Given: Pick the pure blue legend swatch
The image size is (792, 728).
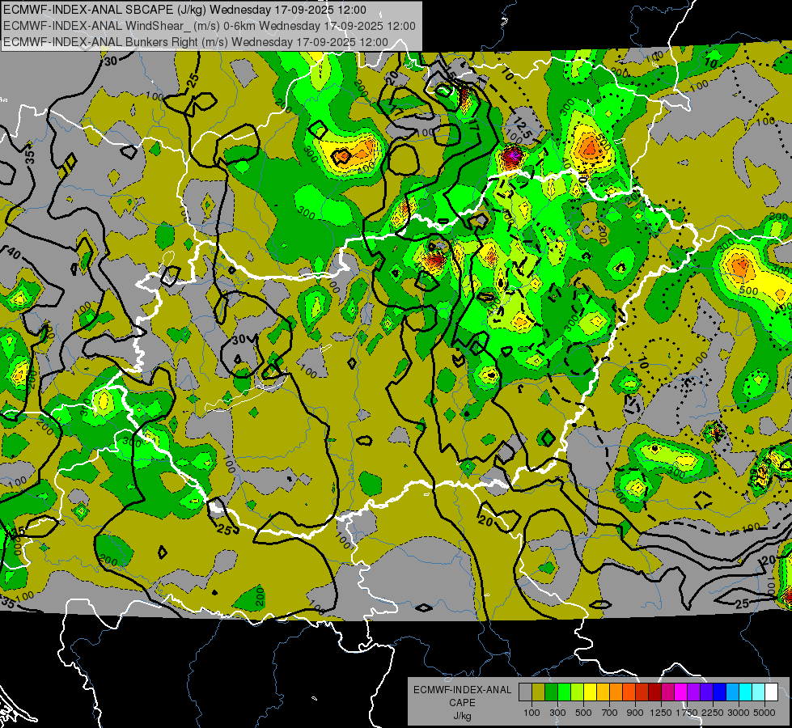Looking at the screenshot, I should pos(720,692).
